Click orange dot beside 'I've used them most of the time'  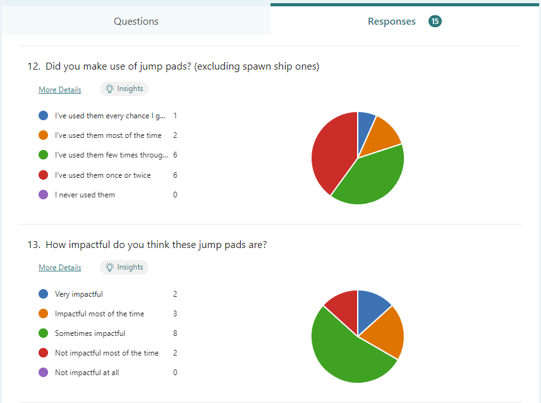click(x=44, y=135)
